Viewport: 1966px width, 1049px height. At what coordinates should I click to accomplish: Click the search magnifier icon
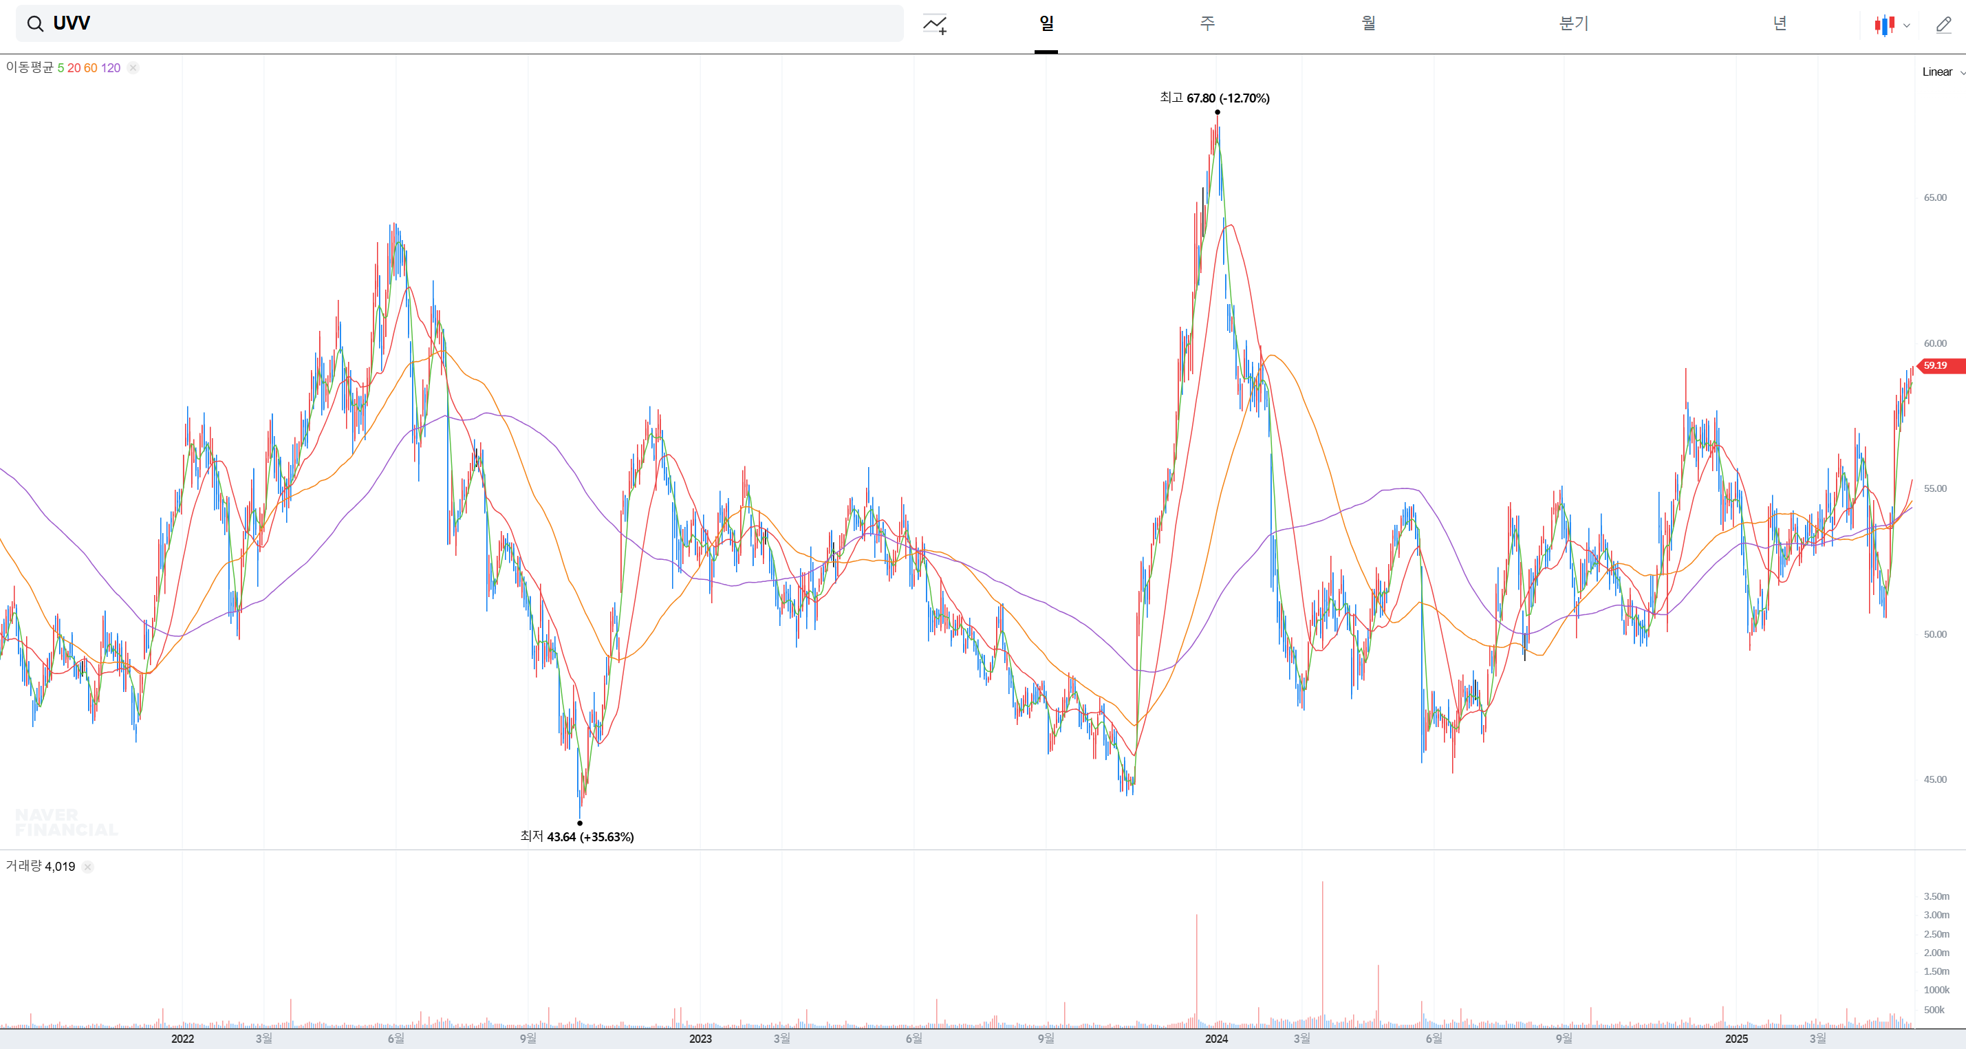point(35,23)
